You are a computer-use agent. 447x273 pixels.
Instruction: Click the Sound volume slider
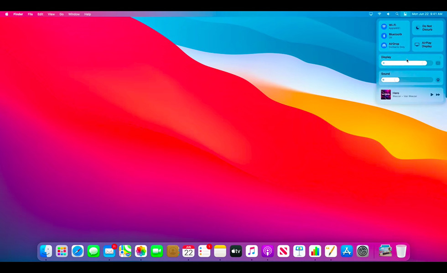(x=407, y=80)
